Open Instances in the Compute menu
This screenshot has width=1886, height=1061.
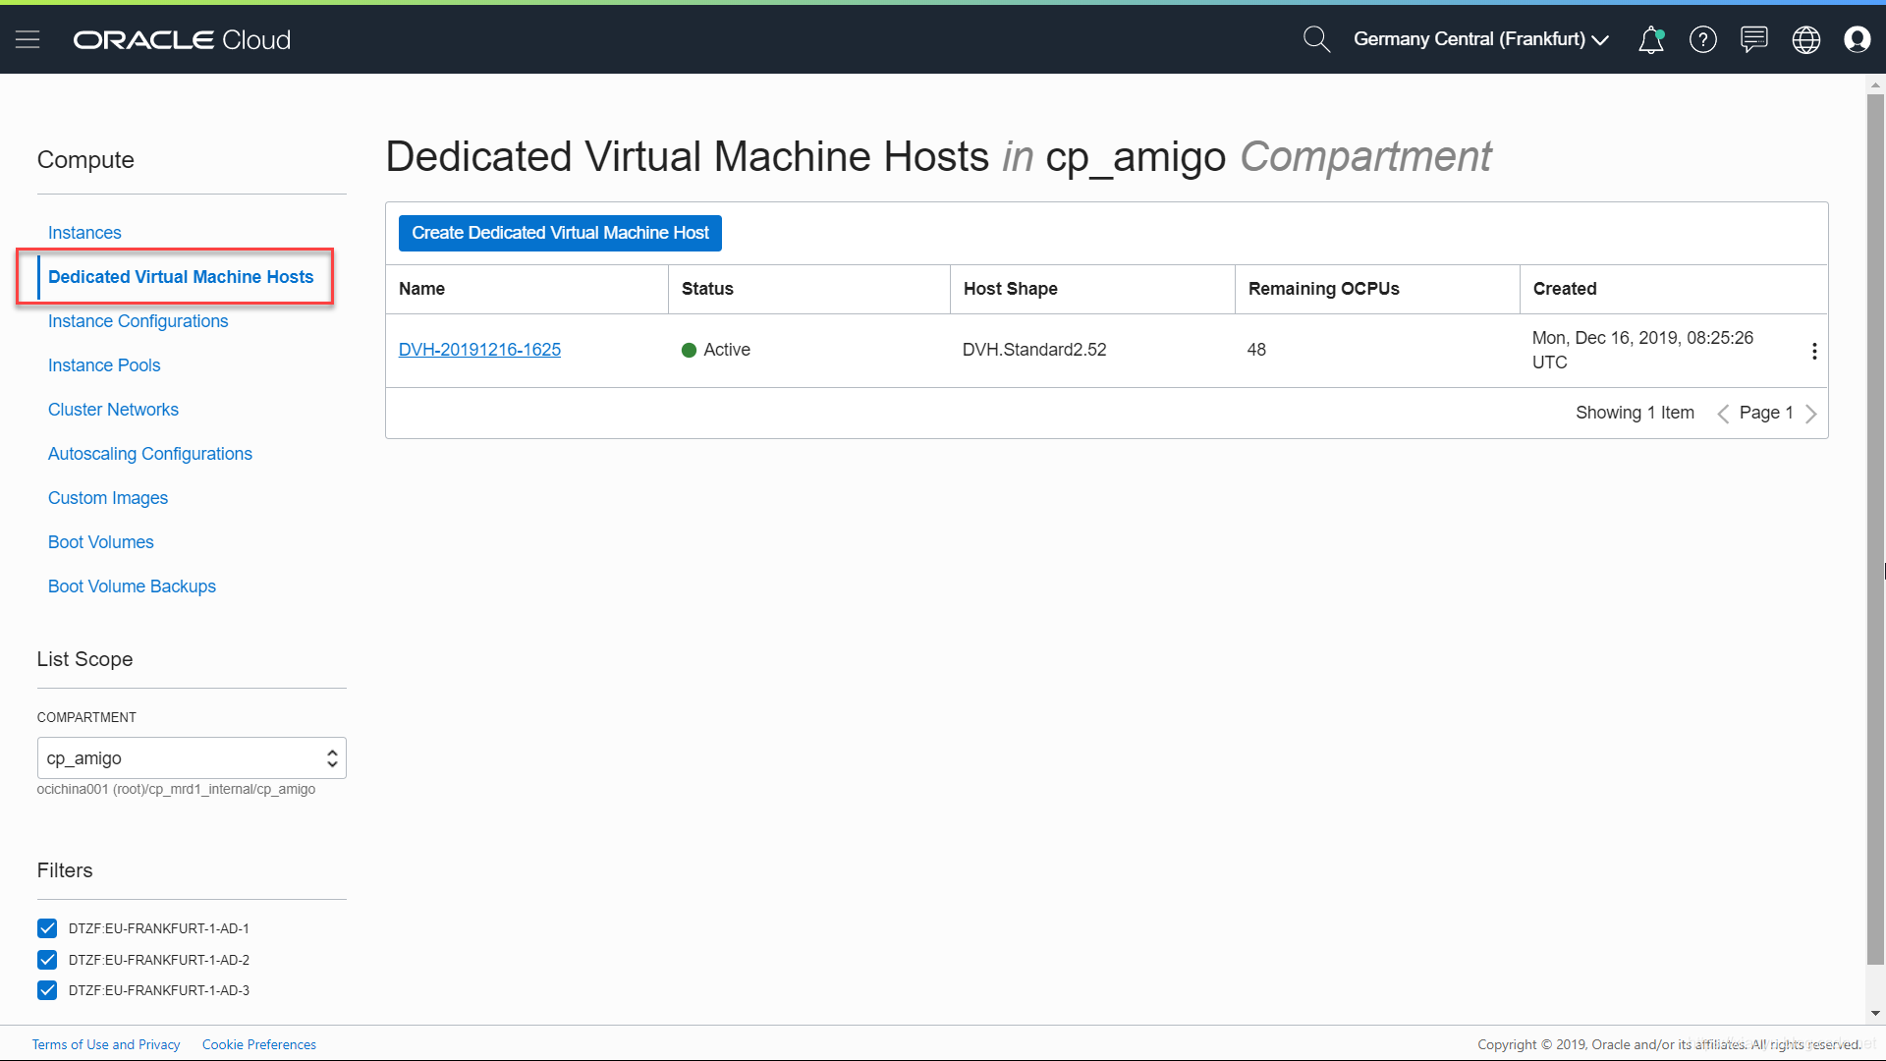pos(84,233)
